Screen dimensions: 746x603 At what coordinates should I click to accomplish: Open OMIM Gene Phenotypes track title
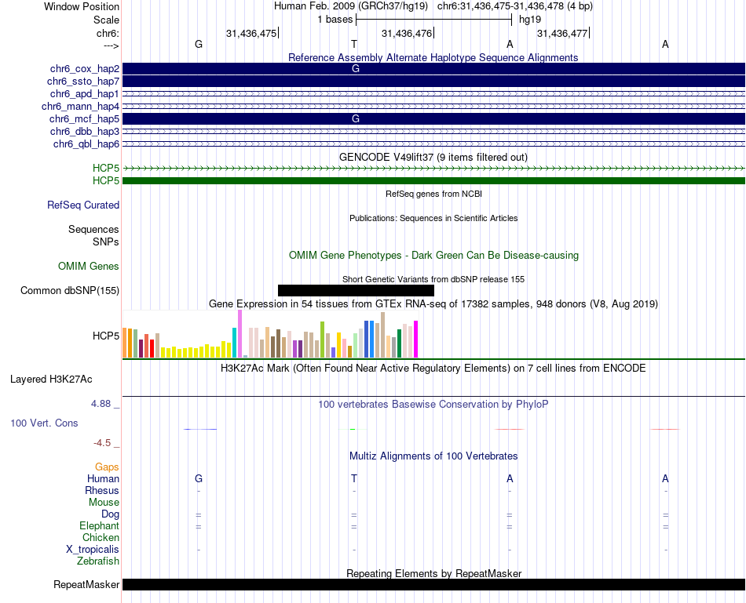[x=434, y=255]
